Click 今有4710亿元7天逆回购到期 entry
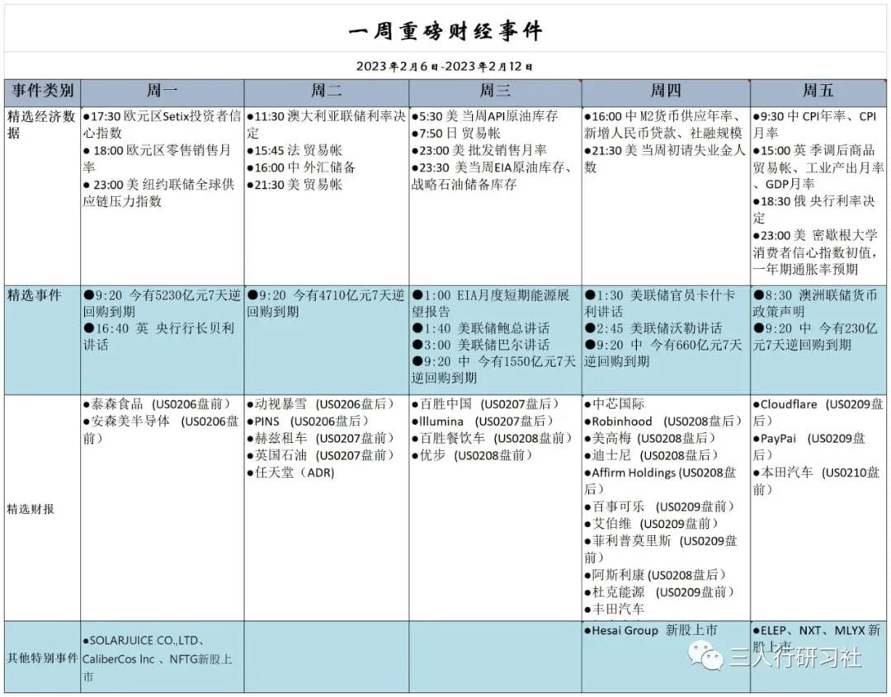The width and height of the screenshot is (891, 697). [x=326, y=304]
